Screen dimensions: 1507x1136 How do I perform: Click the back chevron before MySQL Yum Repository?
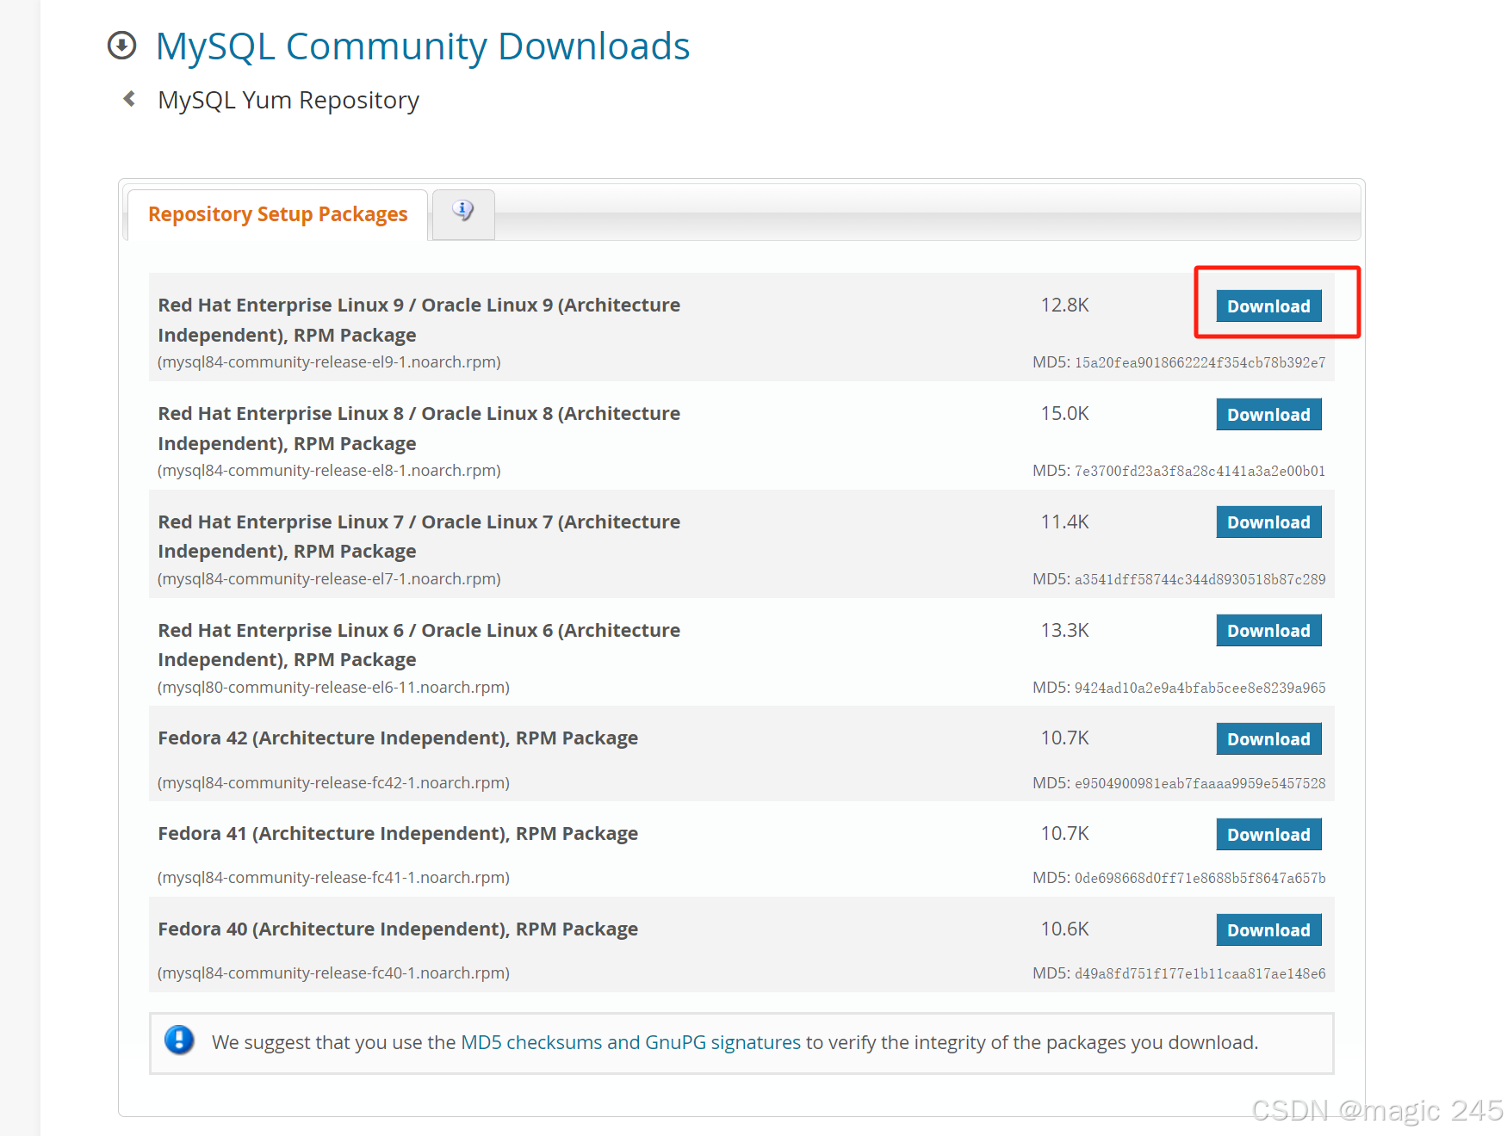point(129,99)
